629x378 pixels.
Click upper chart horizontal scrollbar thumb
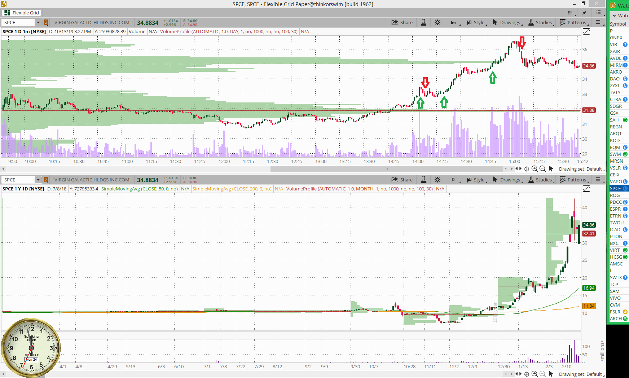pyautogui.click(x=387, y=169)
